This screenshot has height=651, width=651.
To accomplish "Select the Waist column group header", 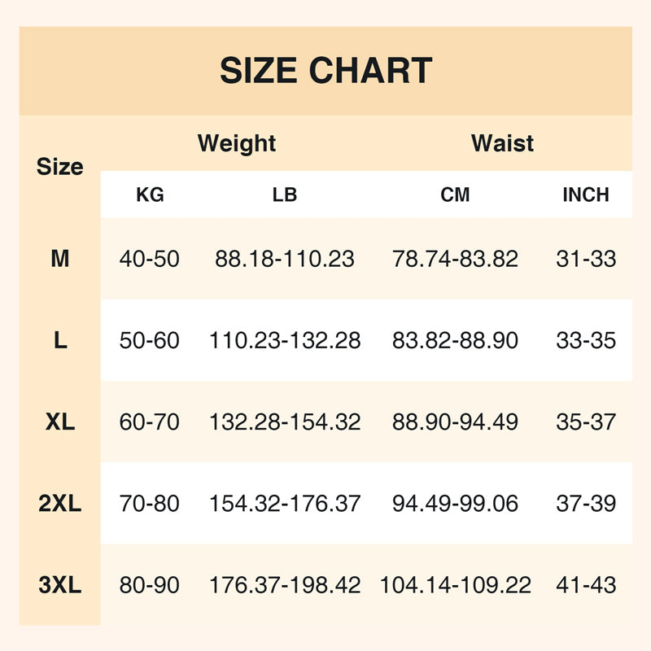I will [x=502, y=144].
